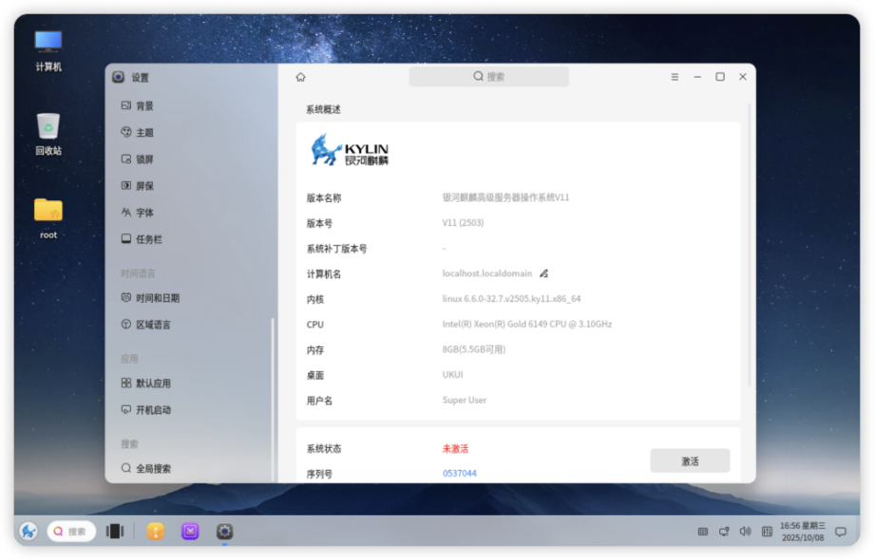
Task: Select kernel version text linux 6.6.0-32.7
Action: [511, 299]
